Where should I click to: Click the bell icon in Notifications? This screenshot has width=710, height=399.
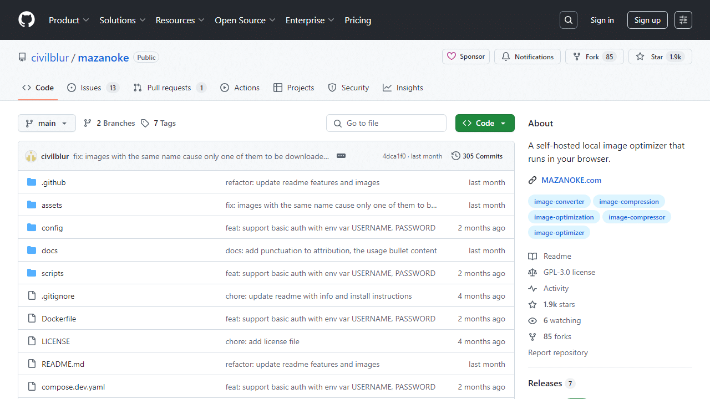pyautogui.click(x=506, y=57)
